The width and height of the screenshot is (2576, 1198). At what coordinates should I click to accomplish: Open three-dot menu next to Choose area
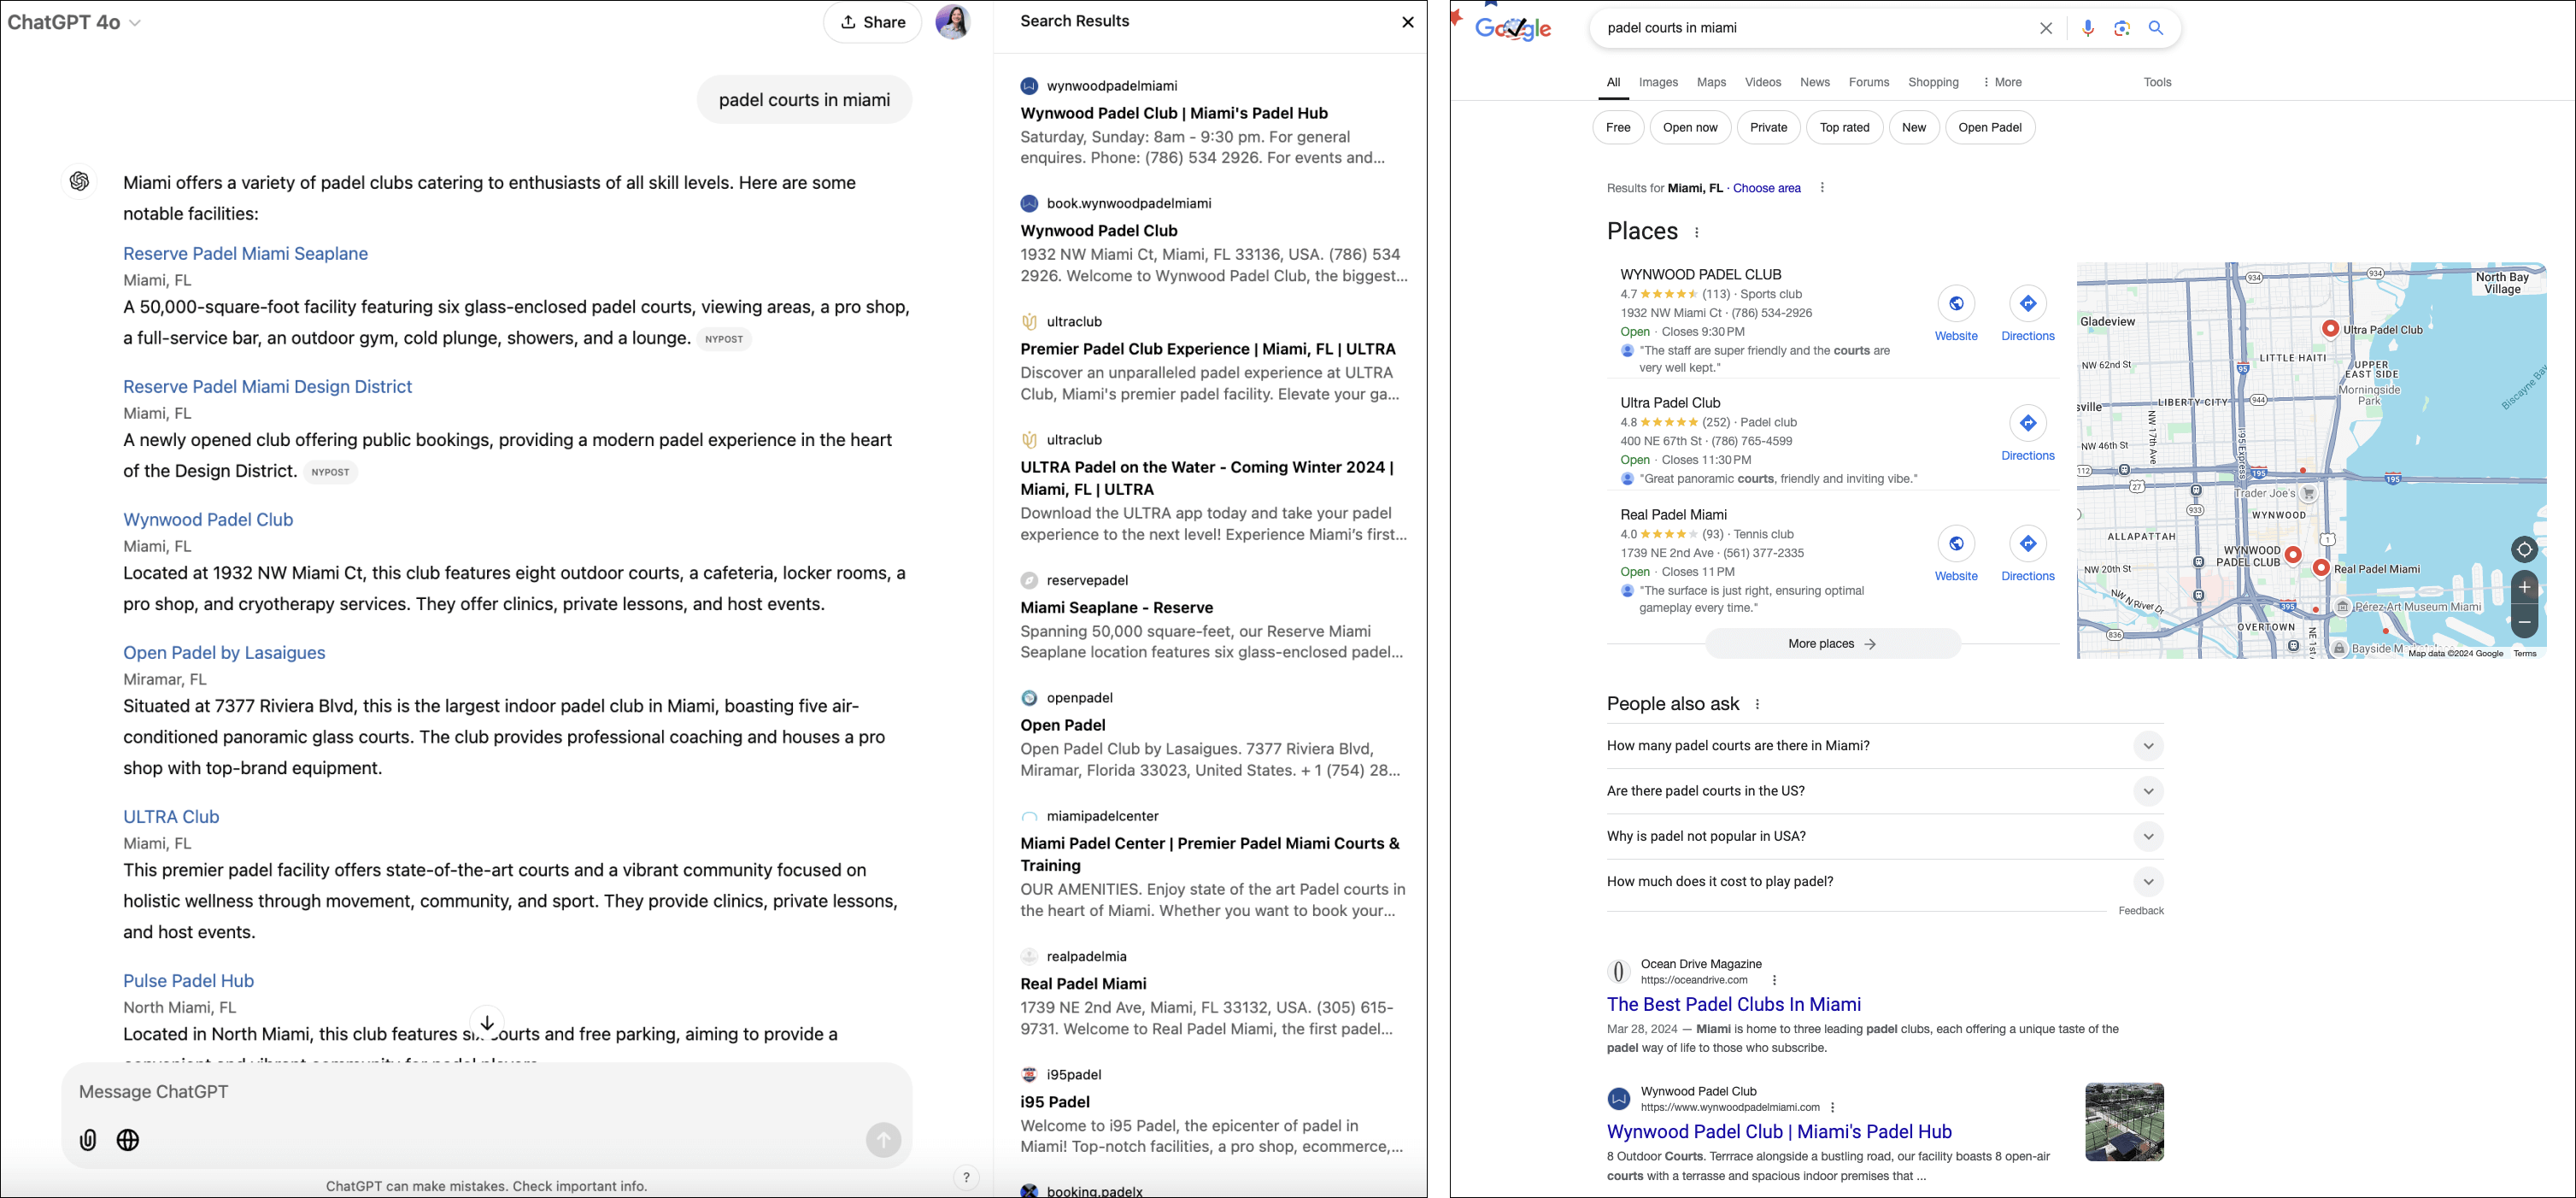[1822, 188]
